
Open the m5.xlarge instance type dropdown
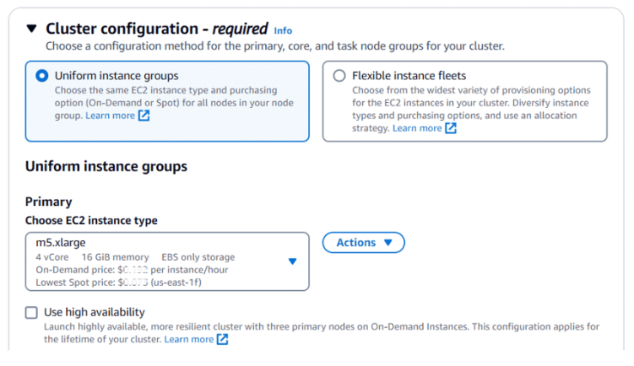point(167,261)
